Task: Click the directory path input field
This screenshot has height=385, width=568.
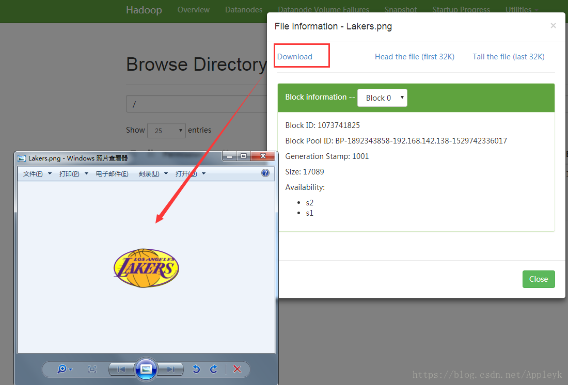Action: (x=197, y=104)
